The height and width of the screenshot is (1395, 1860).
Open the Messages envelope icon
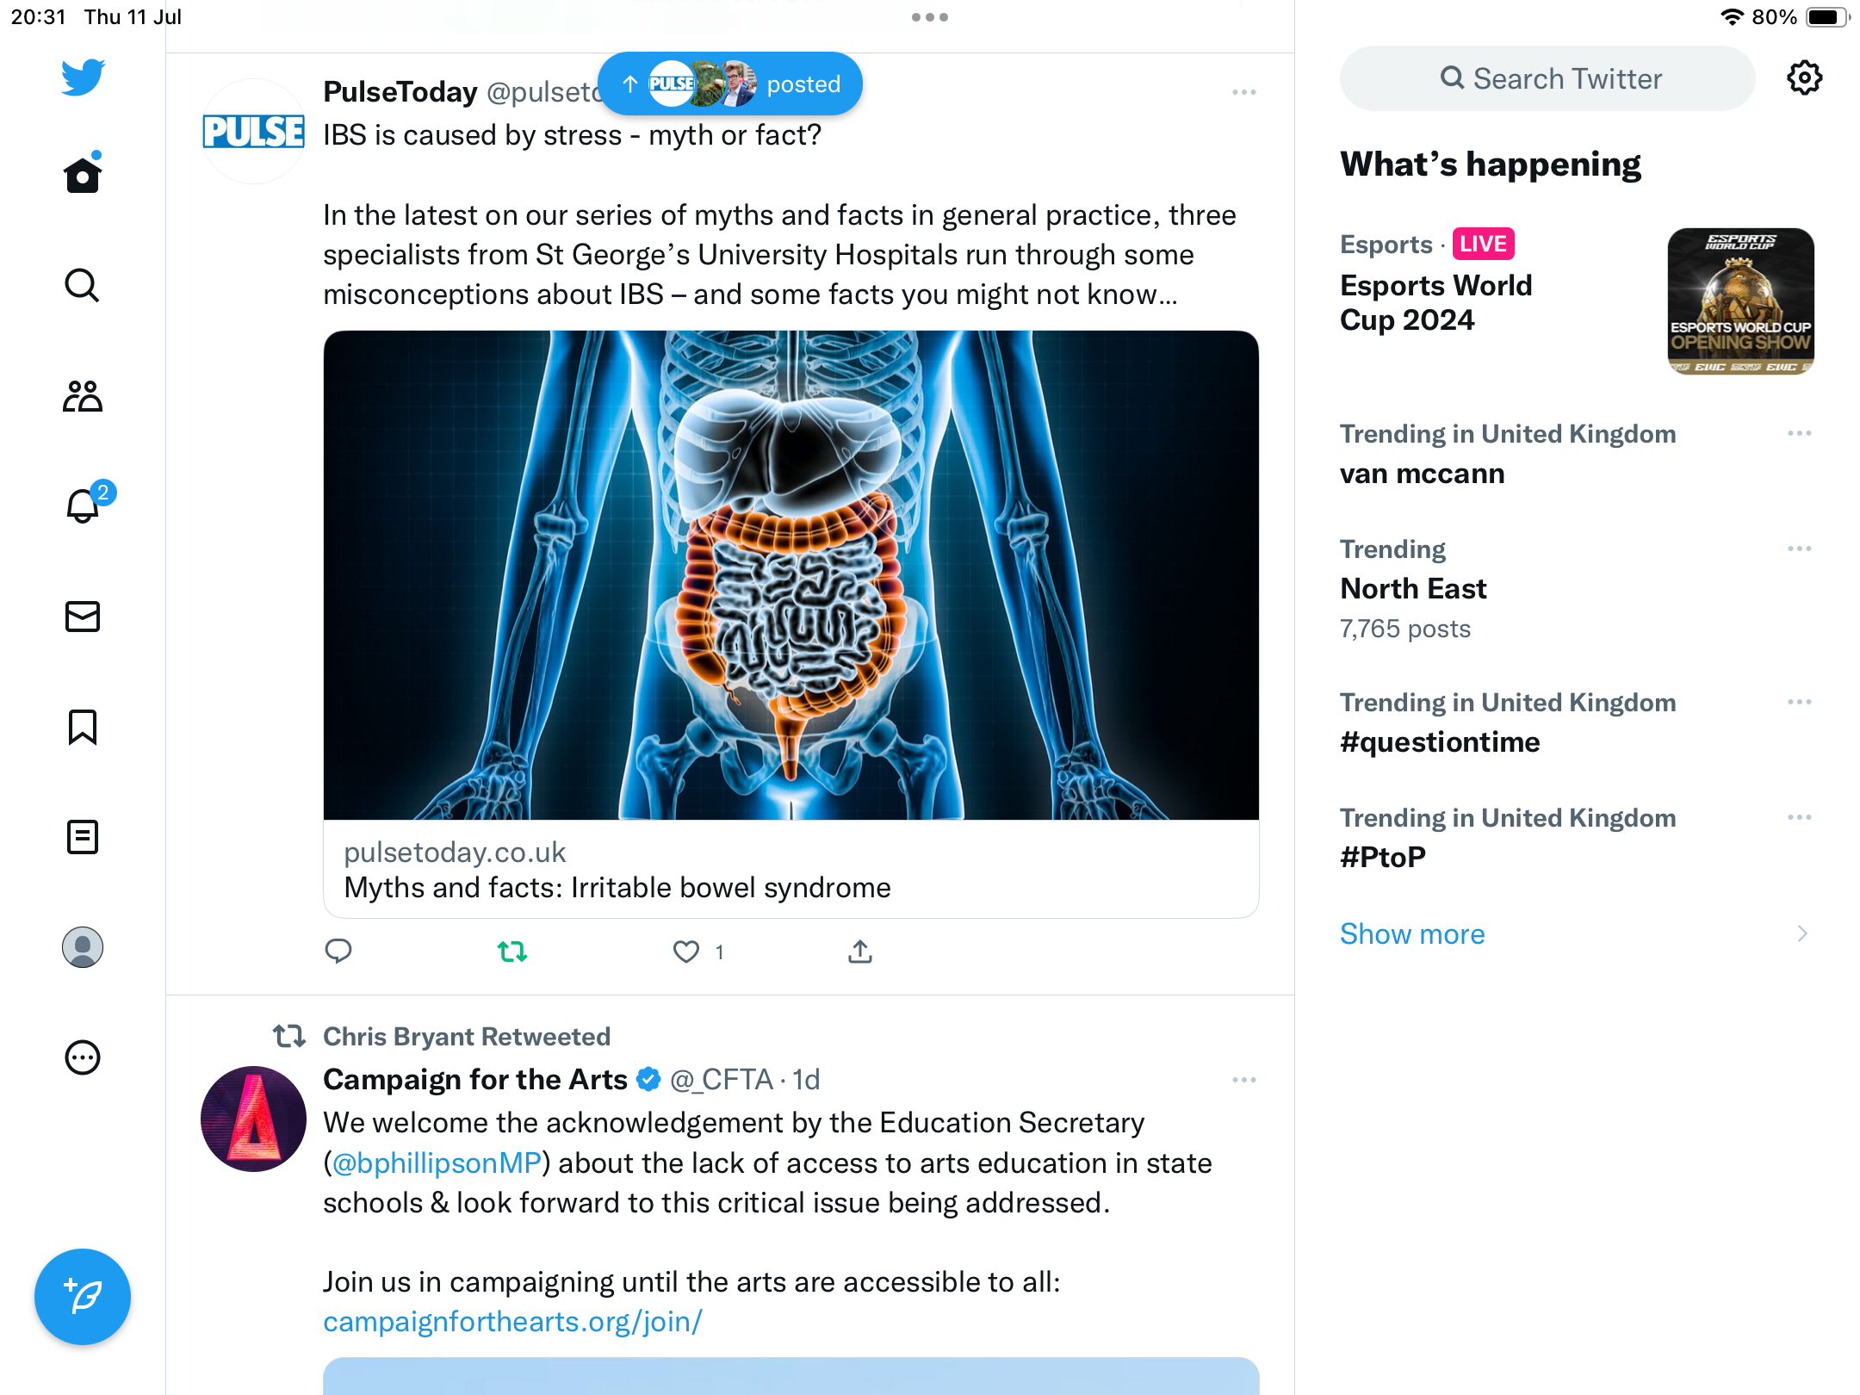click(x=83, y=617)
